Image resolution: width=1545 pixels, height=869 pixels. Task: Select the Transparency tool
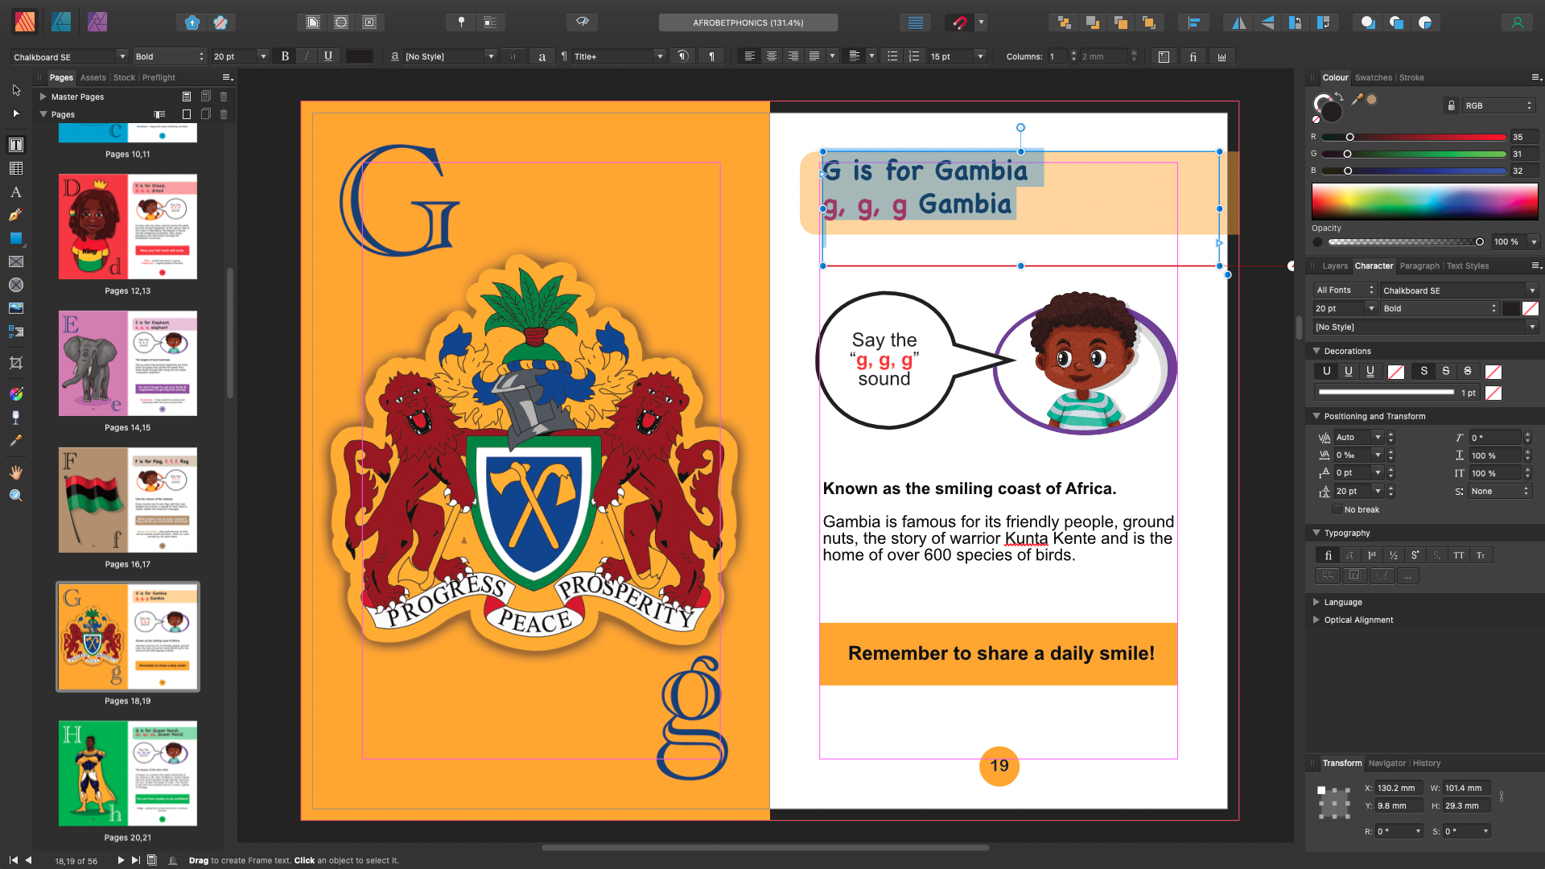coord(16,417)
